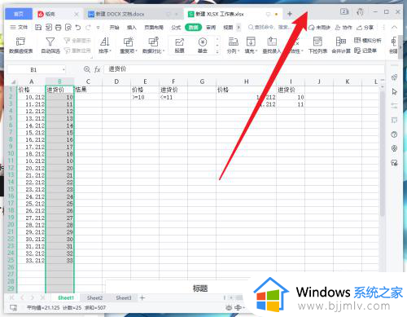Screen dimensions: 407x317
Task: Click the Name Box showing B1
Action: coord(36,70)
